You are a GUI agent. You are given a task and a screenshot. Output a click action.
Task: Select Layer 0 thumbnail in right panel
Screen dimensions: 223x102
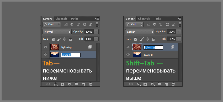pos(137,55)
